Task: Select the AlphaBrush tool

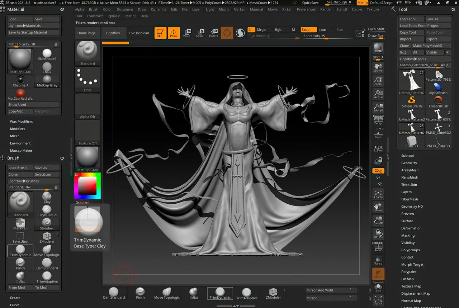Action: point(438,89)
